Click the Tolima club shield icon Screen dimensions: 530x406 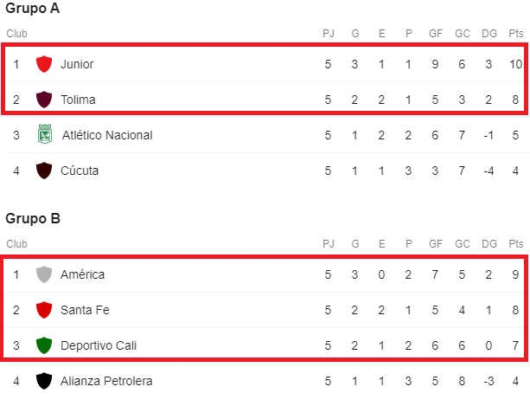pos(44,100)
